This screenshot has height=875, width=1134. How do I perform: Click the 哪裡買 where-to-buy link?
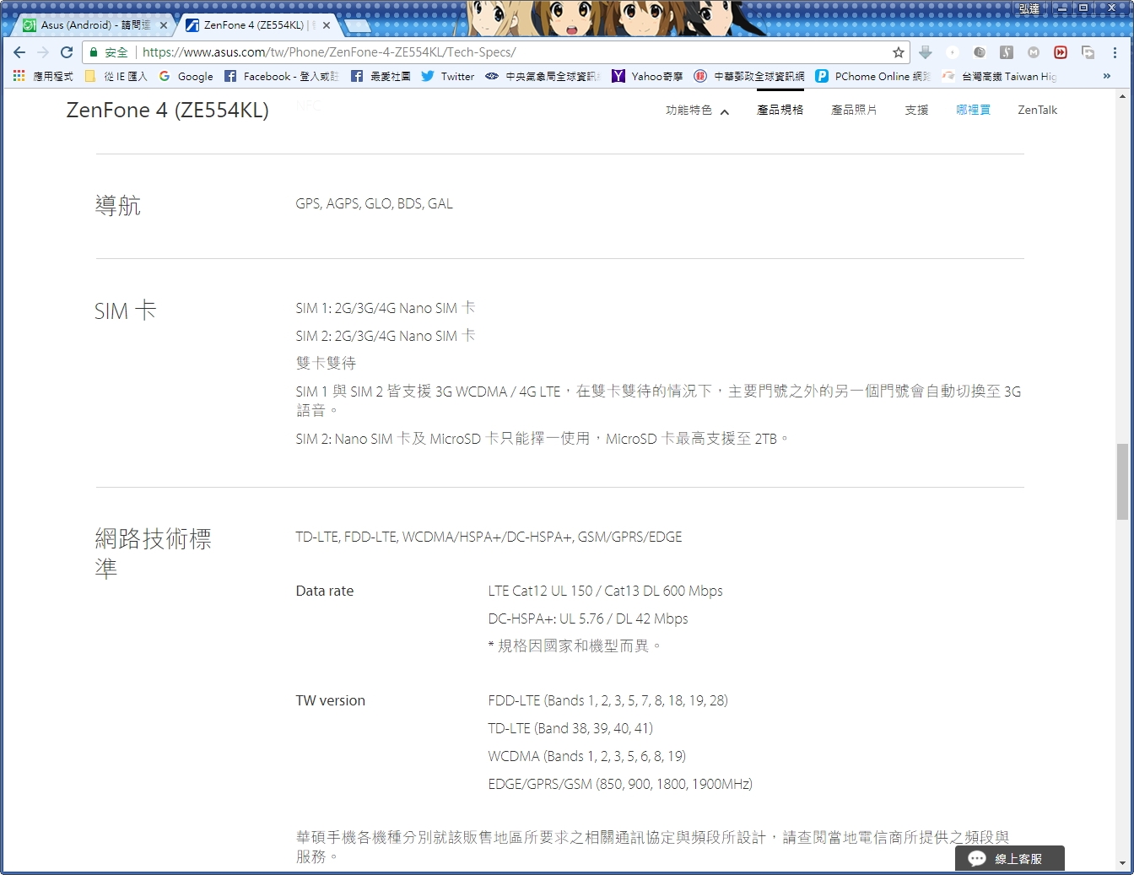[973, 111]
